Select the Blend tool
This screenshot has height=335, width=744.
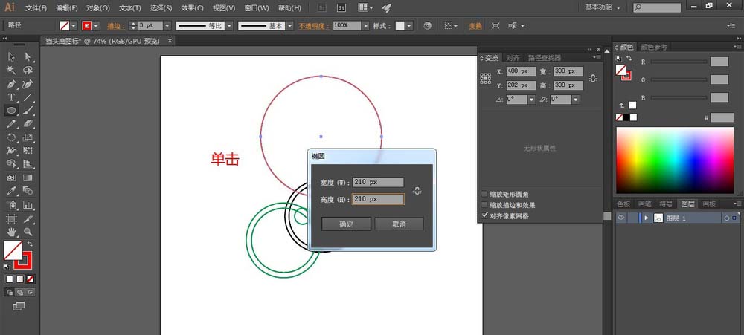(28, 191)
